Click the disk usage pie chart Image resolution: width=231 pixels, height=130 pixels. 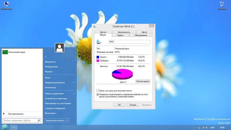[122, 74]
